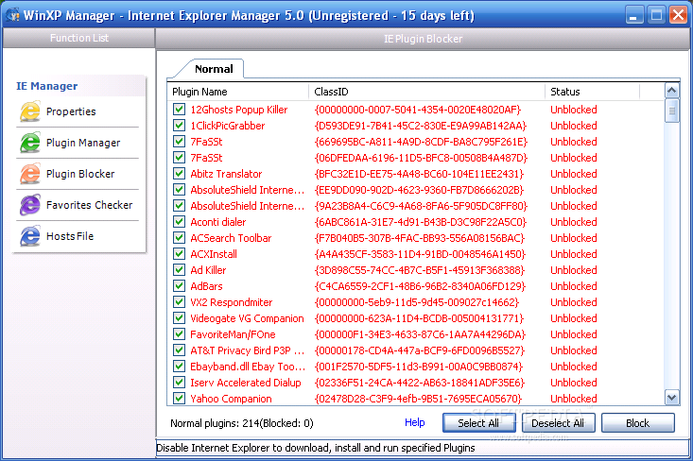Click ClassID {EE9DD090-902D-4623-9360-FB7D8666202B}

pos(419,190)
